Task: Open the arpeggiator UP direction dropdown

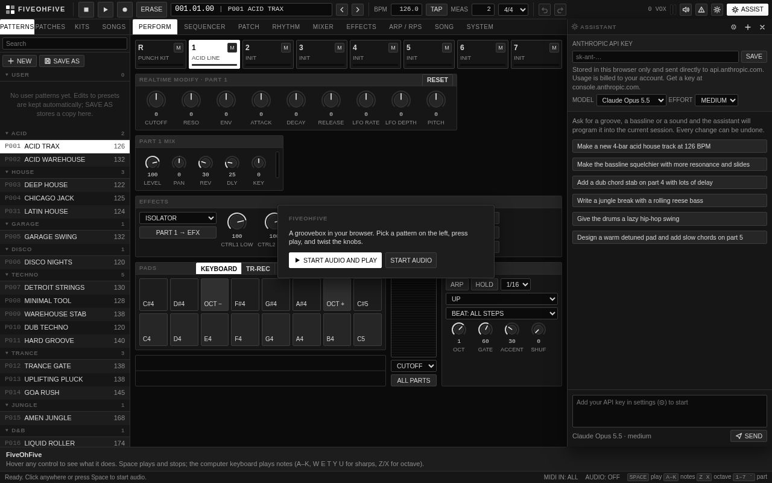Action: pyautogui.click(x=502, y=299)
